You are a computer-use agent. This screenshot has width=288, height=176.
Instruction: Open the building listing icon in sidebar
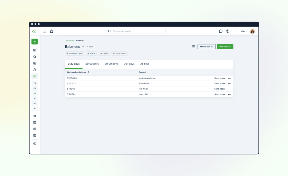(x=35, y=63)
